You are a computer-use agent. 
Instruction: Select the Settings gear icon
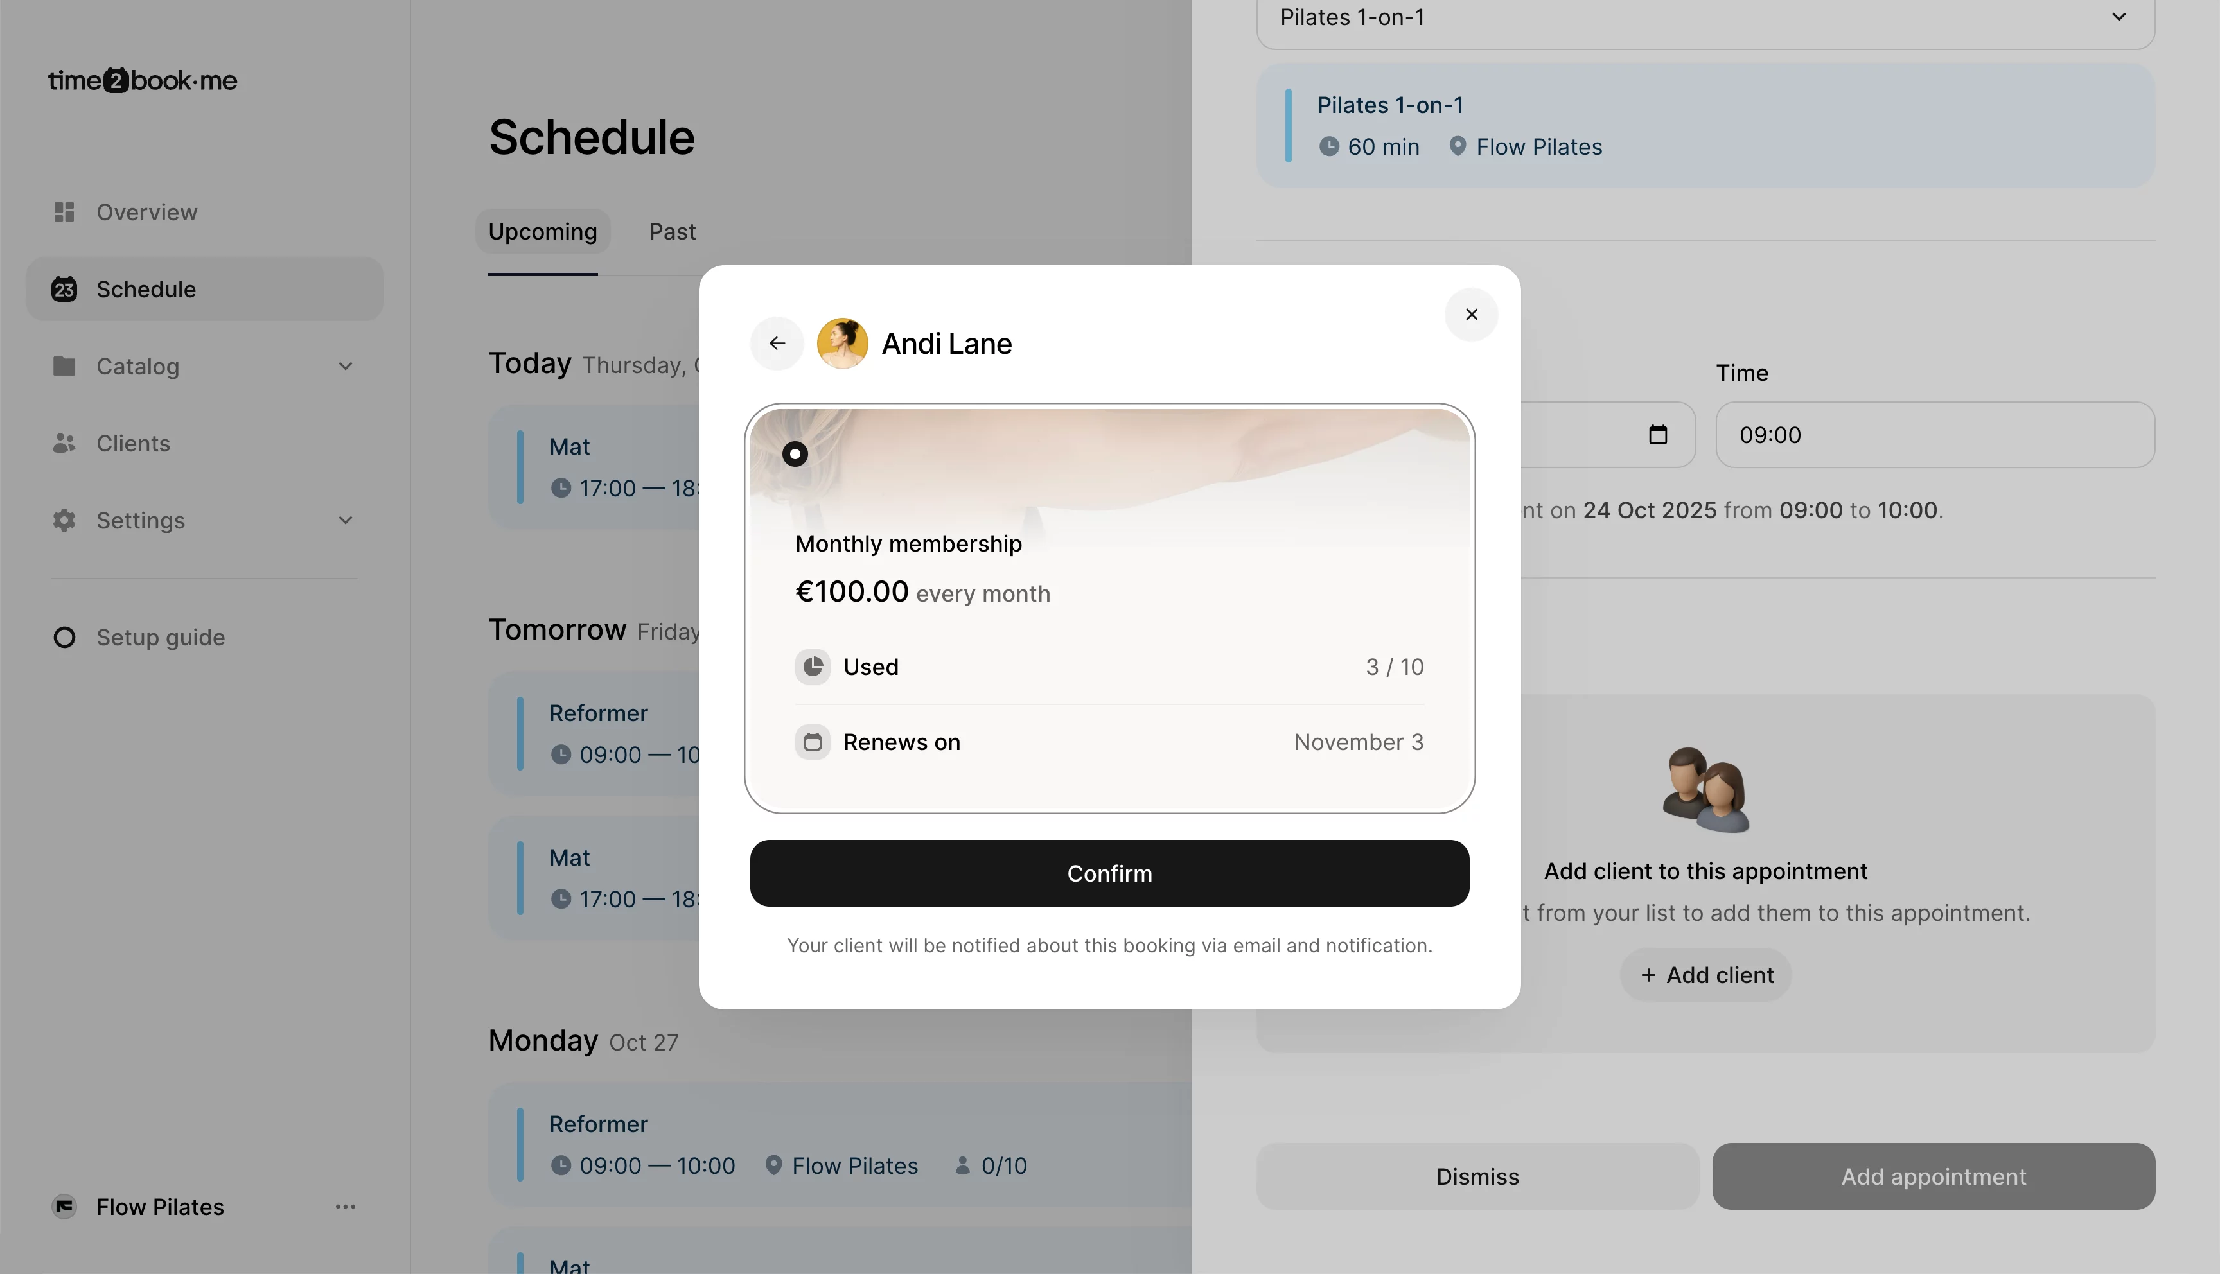64,519
